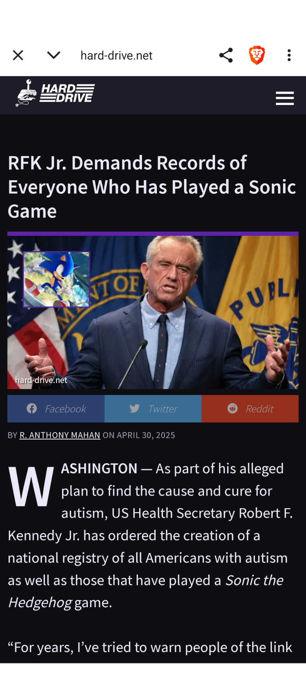Open the browser share icon
The image size is (306, 681).
tap(226, 55)
